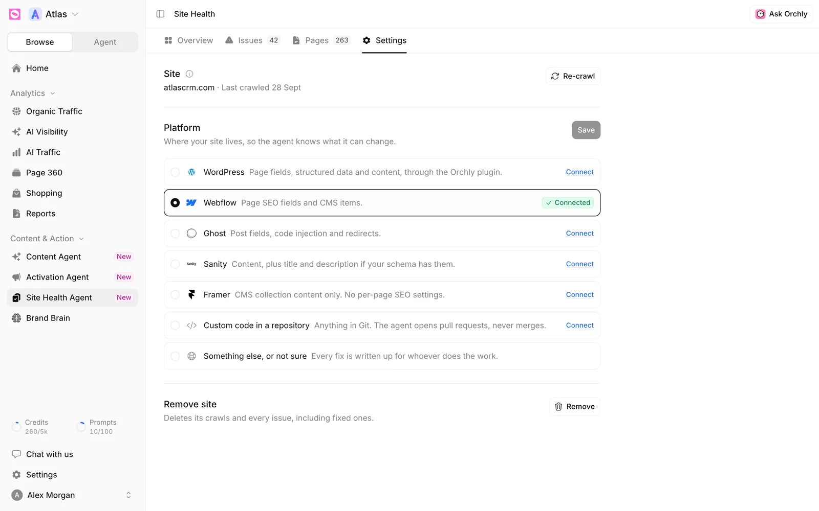The height and width of the screenshot is (511, 819).
Task: Go to Activation Agent
Action: [73, 277]
